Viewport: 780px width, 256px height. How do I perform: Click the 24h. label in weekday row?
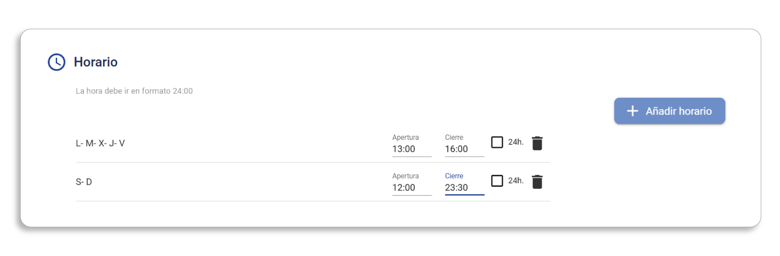[x=516, y=142]
